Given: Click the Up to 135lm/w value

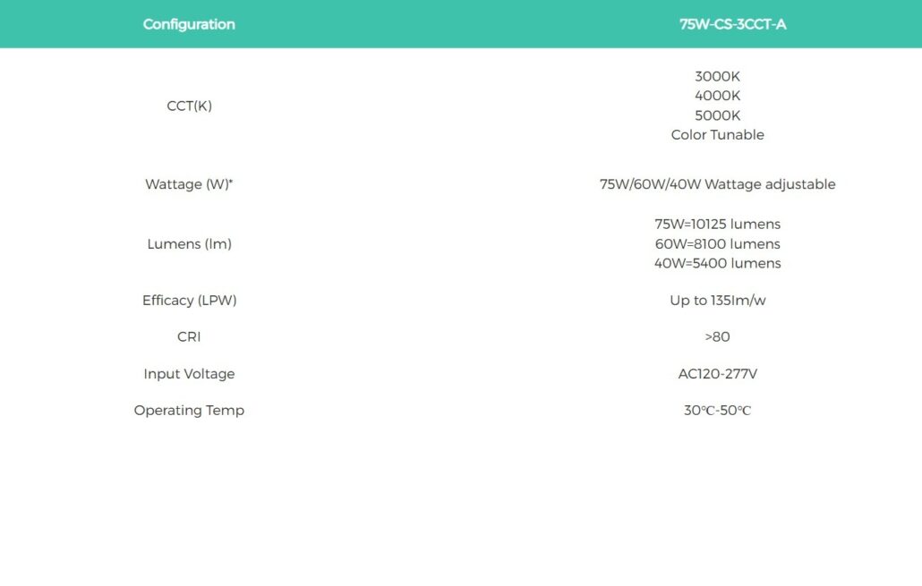Looking at the screenshot, I should coord(717,301).
